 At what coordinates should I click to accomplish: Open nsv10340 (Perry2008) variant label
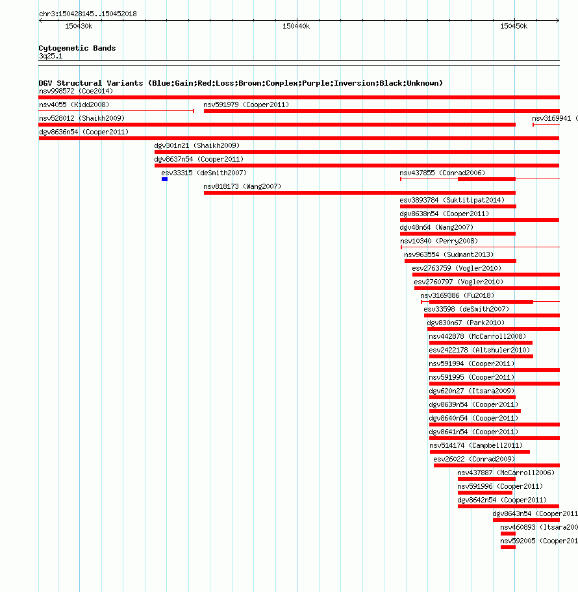pyautogui.click(x=439, y=240)
